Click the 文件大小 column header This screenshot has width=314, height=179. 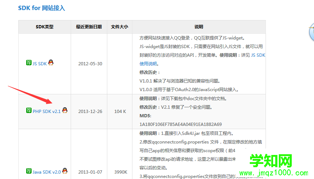pyautogui.click(x=119, y=27)
